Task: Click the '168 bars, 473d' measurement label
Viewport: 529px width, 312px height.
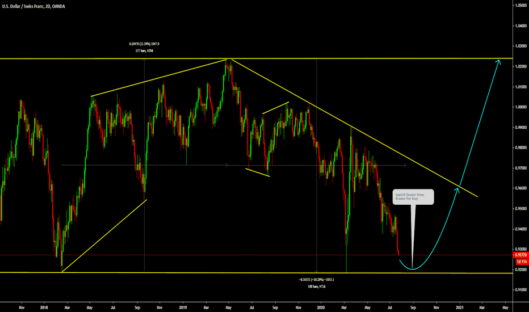Action: 317,286
